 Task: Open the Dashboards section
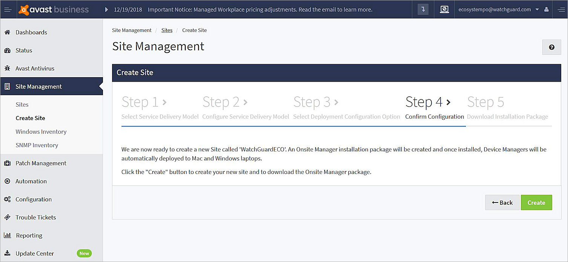(31, 32)
